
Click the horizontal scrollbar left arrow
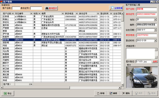coord(2,88)
